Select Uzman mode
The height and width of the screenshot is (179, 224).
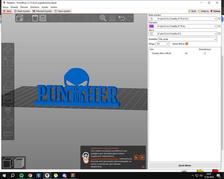pos(215,11)
